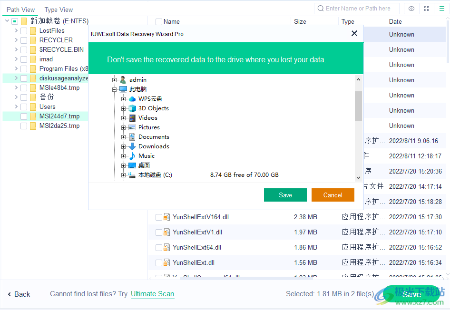Screen dimensions: 450x310
Task: Click the preview eye icon in toolbar
Action: click(x=411, y=9)
